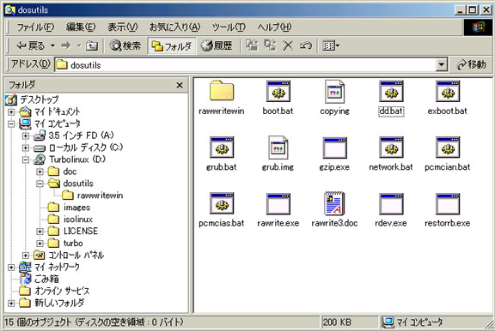Select the pcmcian.bat file icon
Image resolution: width=495 pixels, height=331 pixels.
(448, 147)
